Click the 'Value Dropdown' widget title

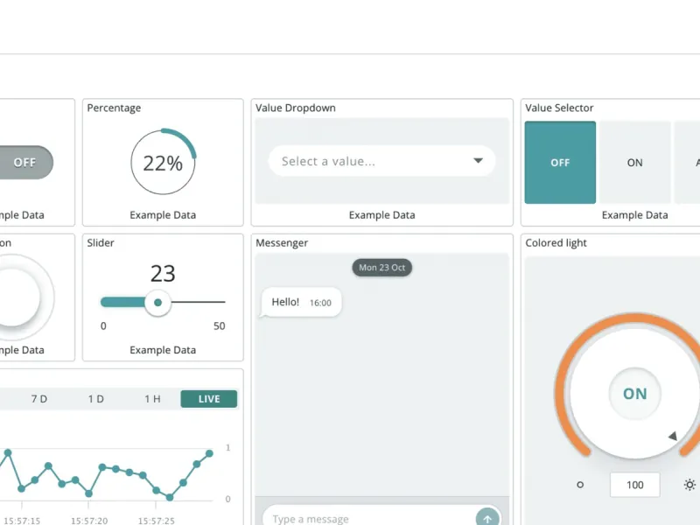(296, 108)
